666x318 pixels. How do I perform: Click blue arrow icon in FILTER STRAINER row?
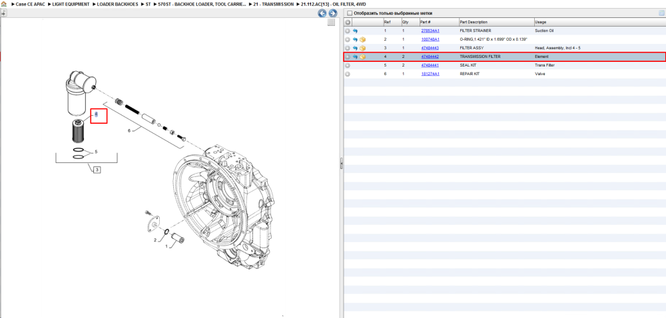pyautogui.click(x=355, y=31)
